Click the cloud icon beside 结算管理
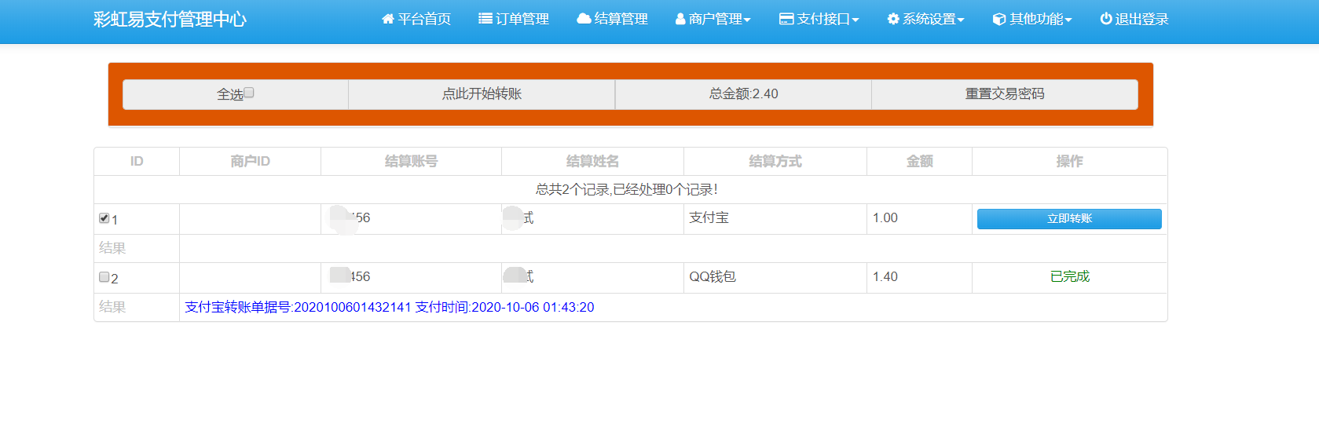 click(584, 19)
